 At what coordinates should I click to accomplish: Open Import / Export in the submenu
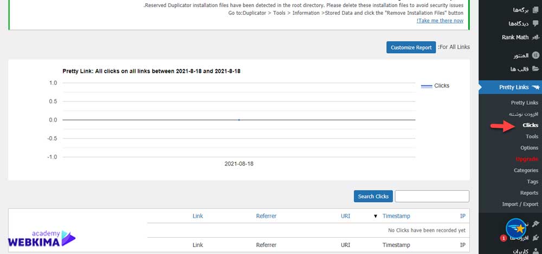coord(520,204)
